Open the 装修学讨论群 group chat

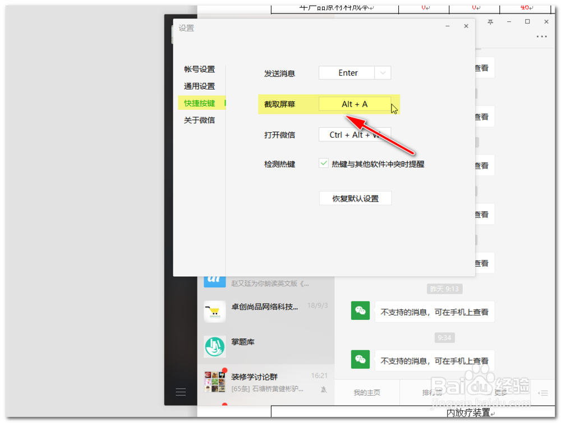pyautogui.click(x=266, y=382)
